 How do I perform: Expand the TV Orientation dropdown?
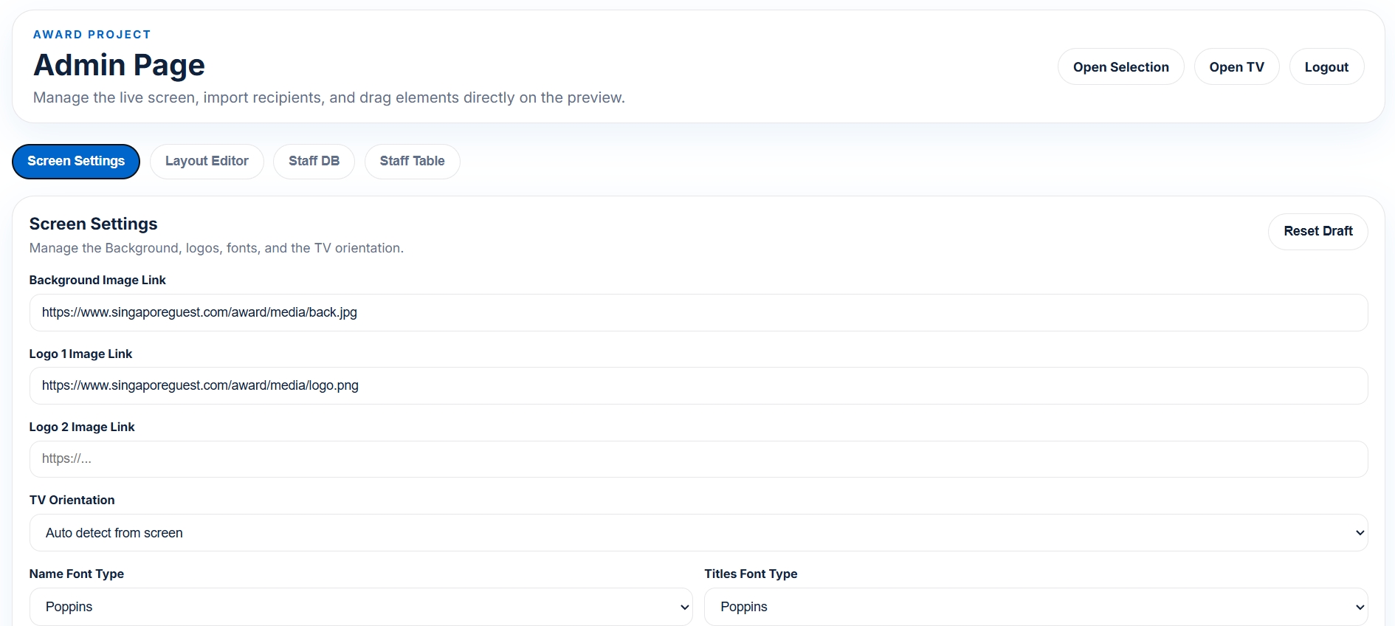(697, 533)
